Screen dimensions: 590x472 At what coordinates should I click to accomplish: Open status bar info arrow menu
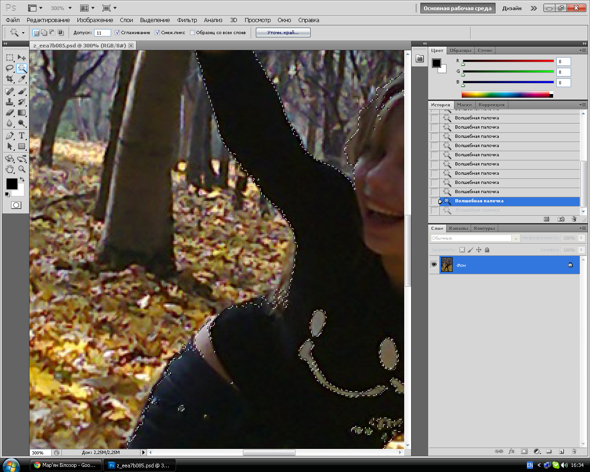tap(143, 452)
